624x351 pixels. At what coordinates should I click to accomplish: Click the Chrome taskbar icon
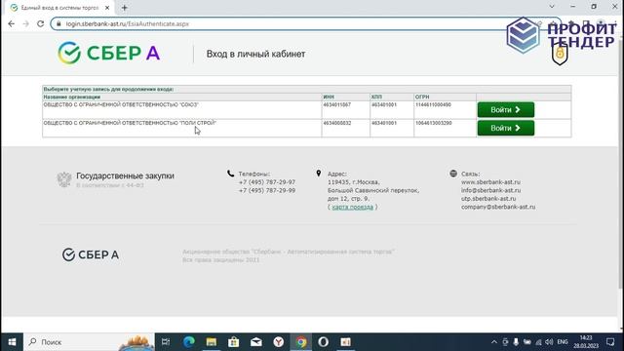pos(301,342)
